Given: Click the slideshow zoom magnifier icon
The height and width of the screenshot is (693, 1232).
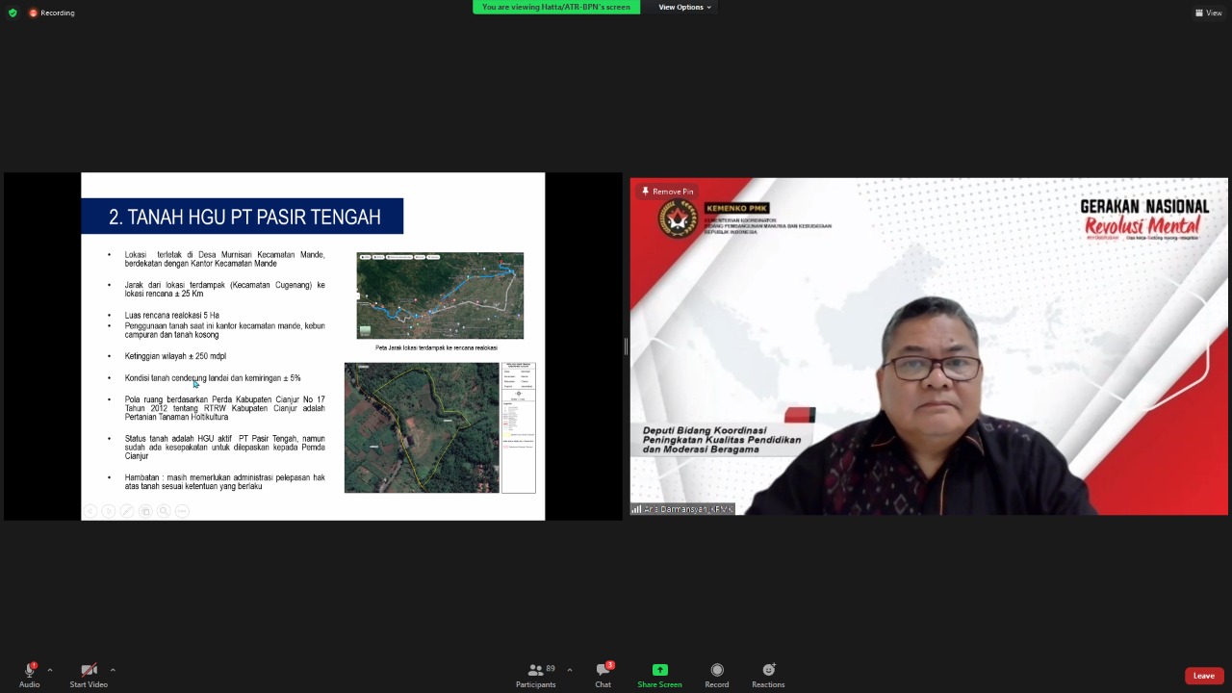Looking at the screenshot, I should 164,511.
